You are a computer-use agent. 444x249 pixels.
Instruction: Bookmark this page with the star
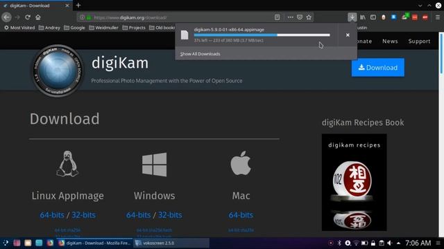[x=309, y=17]
